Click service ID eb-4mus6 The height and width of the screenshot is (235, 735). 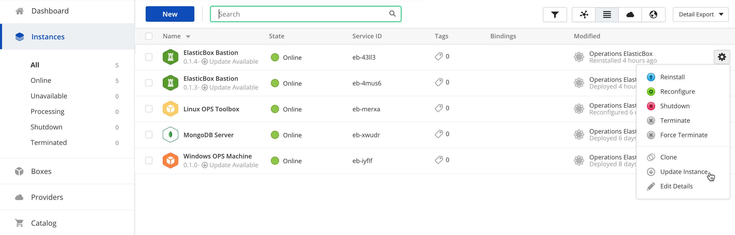tap(367, 83)
